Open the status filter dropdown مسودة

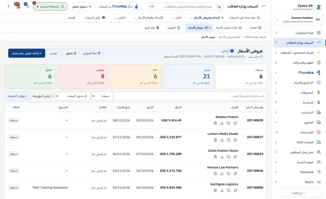[x=102, y=96]
